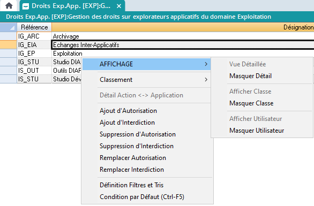Click the IS_OUT reference cell
314x206 pixels.
point(34,71)
